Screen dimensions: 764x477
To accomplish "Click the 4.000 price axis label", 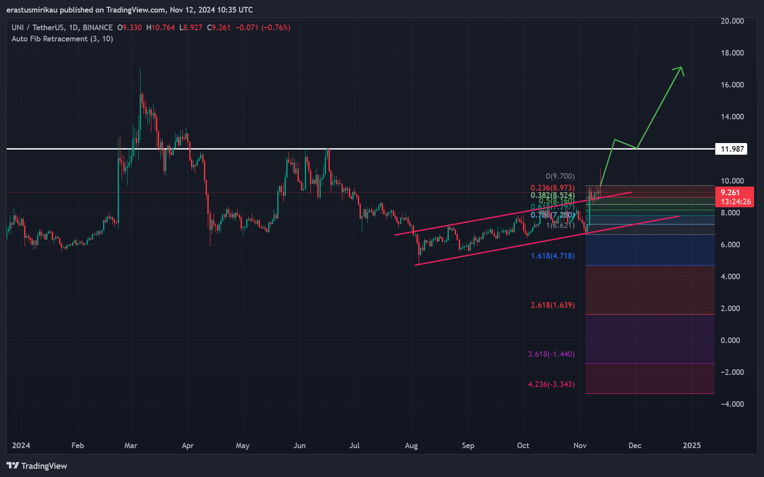I will tap(730, 277).
